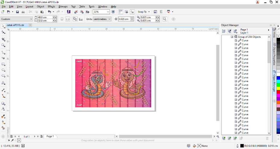Click the page width 48.0 cm field
The height and width of the screenshot is (149, 280).
45,17
